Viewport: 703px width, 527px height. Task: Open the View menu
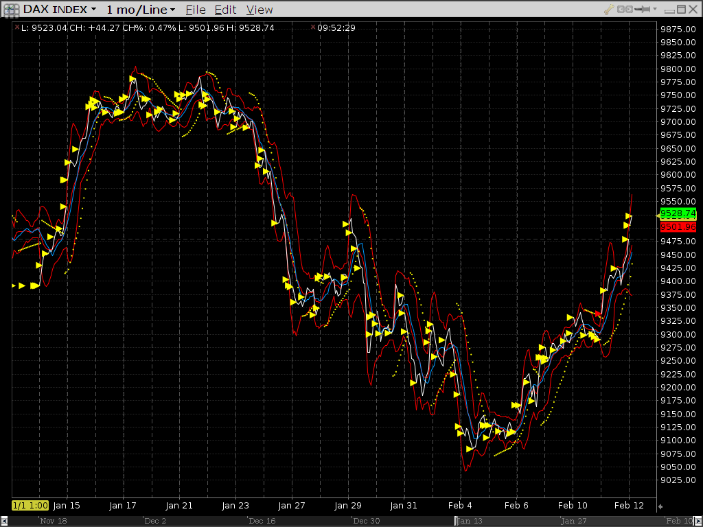tap(260, 10)
